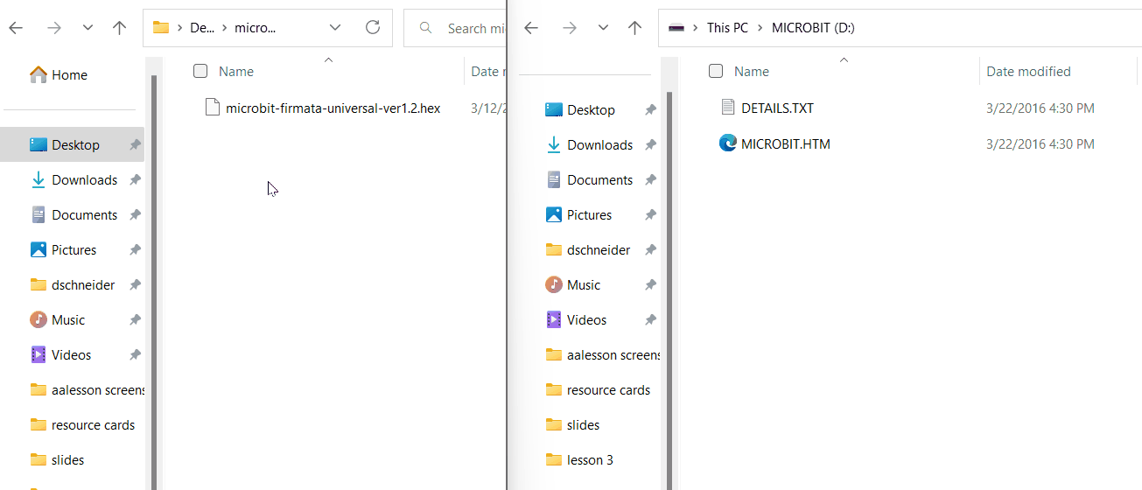Sort by Date modified in MICROBIT window
1142x490 pixels.
click(1028, 72)
